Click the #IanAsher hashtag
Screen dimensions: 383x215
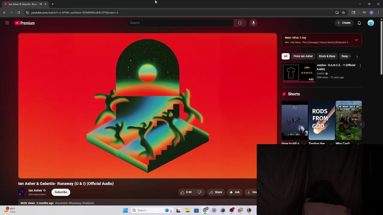61,203
